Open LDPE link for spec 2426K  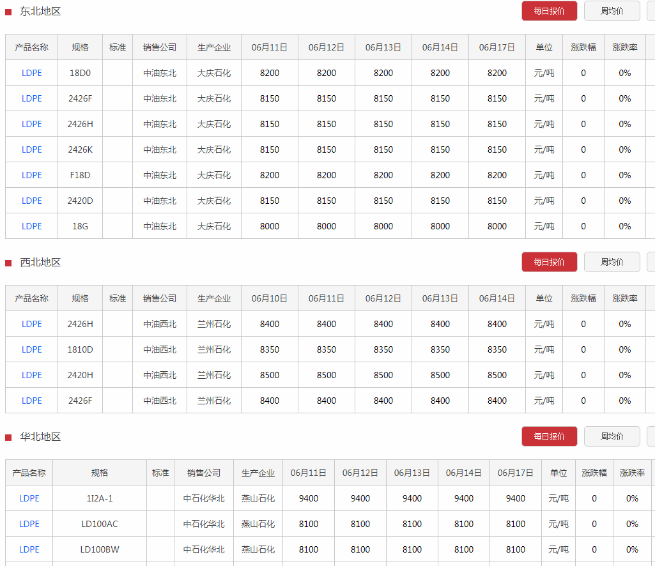point(32,149)
